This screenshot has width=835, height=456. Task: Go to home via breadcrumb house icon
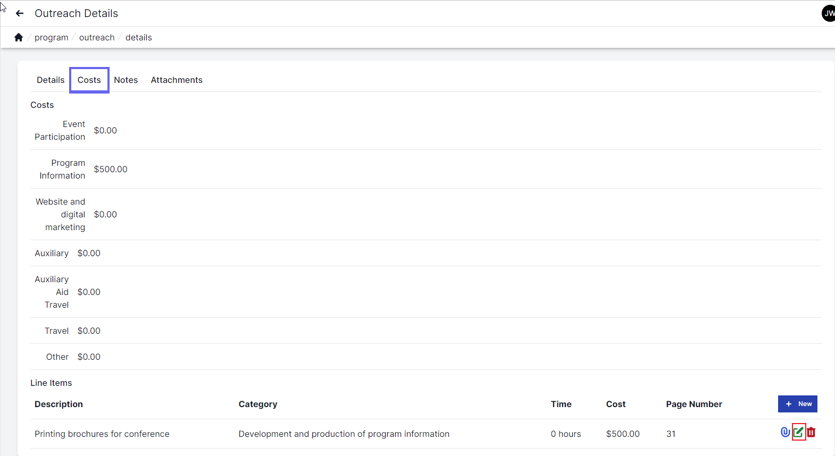19,37
